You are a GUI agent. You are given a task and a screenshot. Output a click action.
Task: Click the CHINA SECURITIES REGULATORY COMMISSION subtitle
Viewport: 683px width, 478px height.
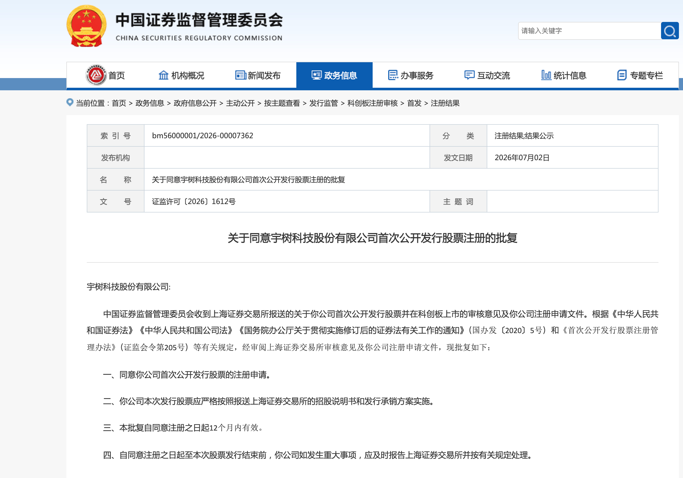[199, 38]
